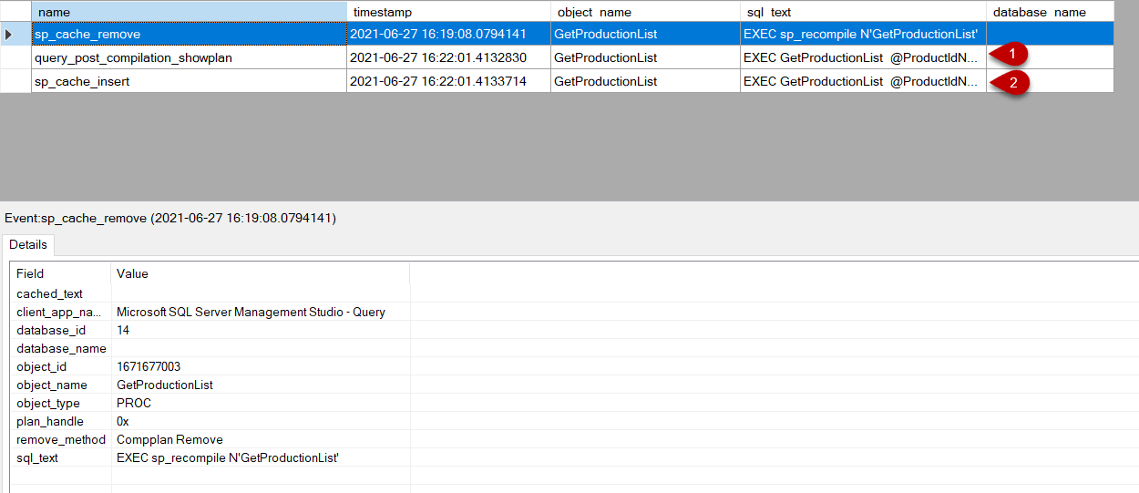Screen dimensions: 1139x493
Task: Click GetProductionList cell in sp_cache_remove row
Action: 645,34
